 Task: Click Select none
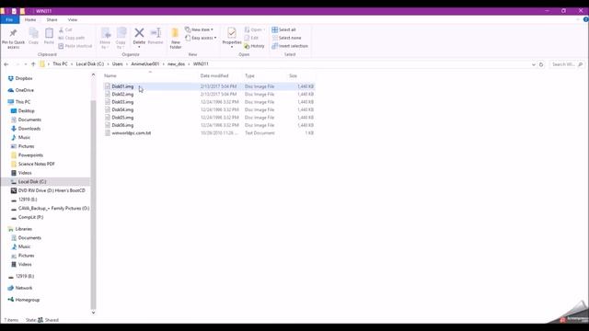tap(286, 38)
